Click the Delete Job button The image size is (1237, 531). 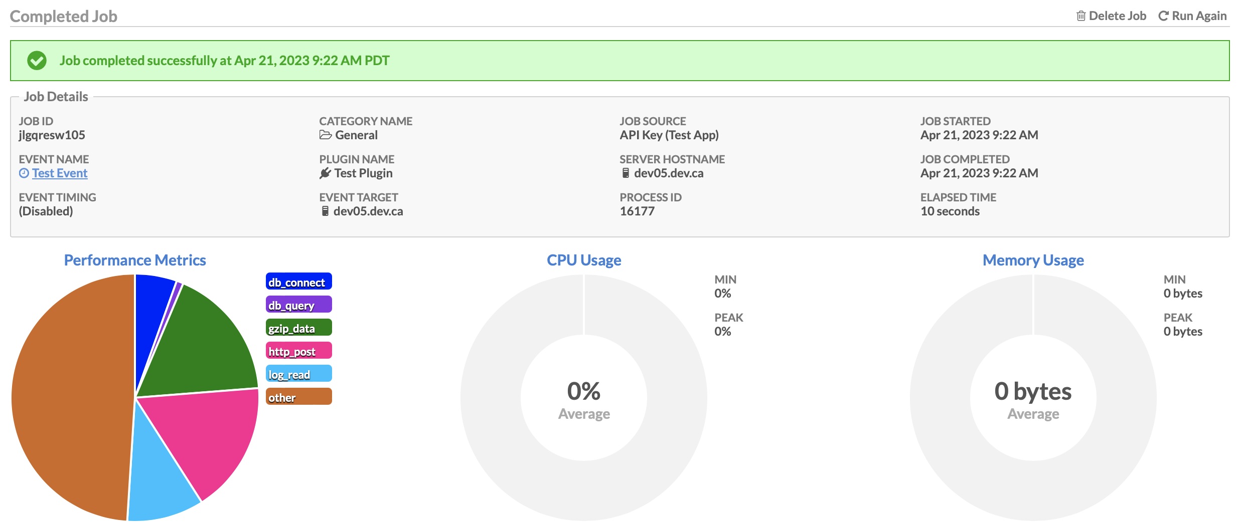1118,15
